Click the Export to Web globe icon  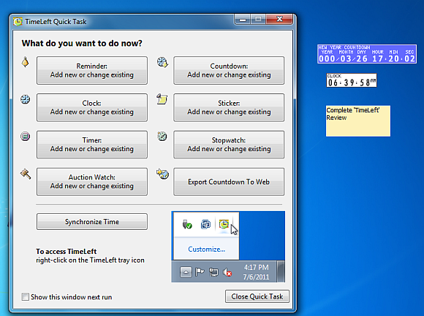click(163, 174)
